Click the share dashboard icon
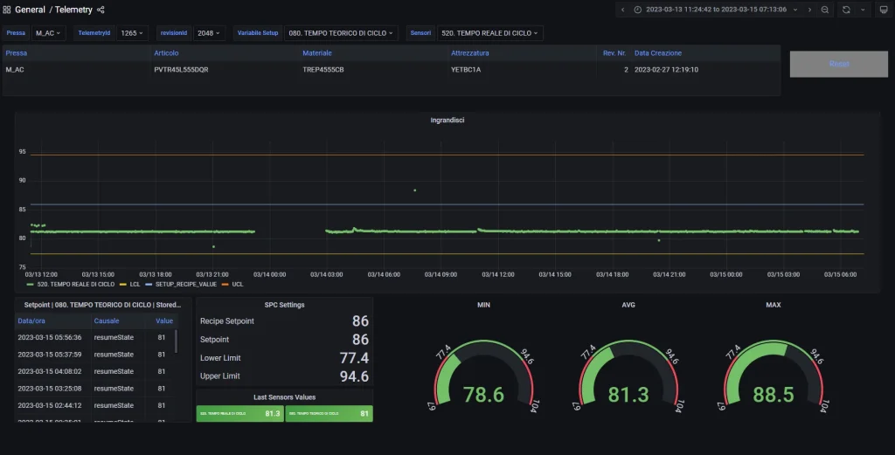Screen dimensions: 895x455 101,10
